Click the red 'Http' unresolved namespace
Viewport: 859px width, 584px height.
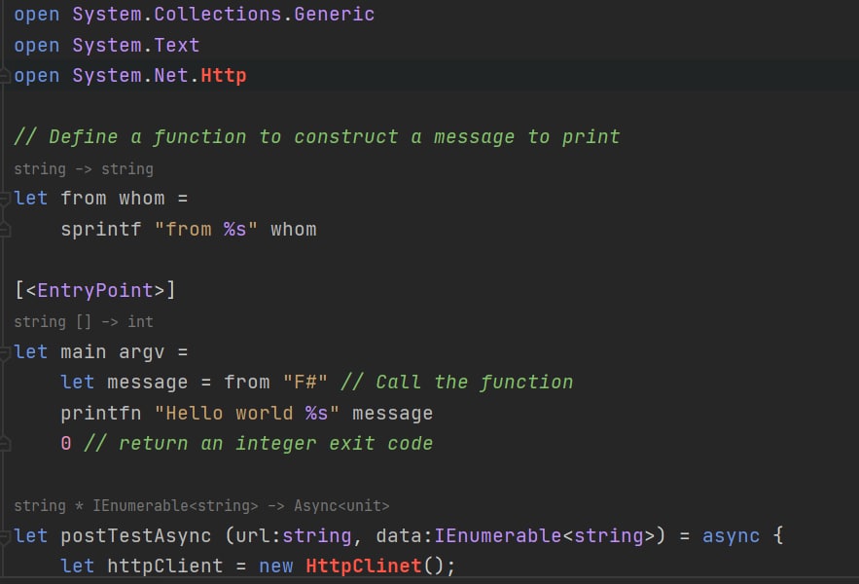pyautogui.click(x=224, y=76)
